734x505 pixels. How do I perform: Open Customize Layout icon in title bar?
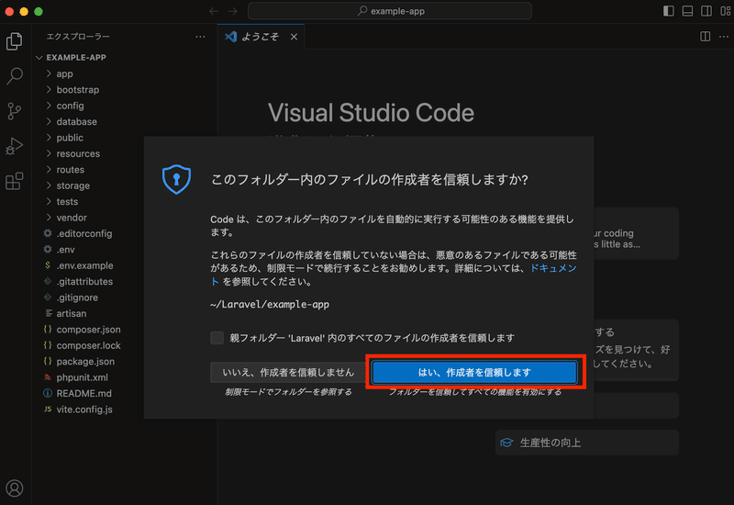tap(725, 11)
